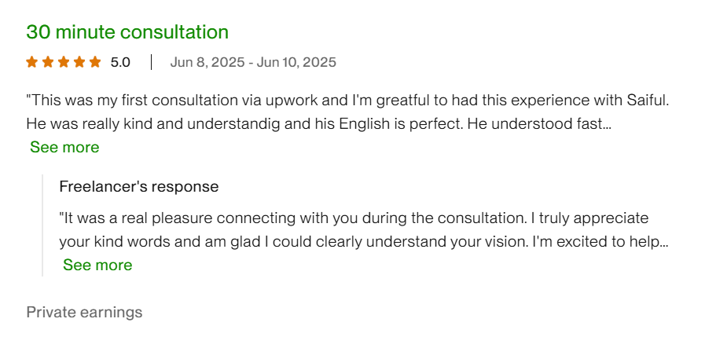
Task: Expand the freelancer's response with See more
Action: tap(97, 265)
